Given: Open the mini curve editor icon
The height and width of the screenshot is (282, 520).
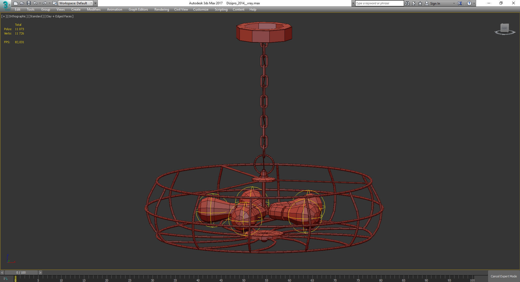Looking at the screenshot, I should (6, 279).
